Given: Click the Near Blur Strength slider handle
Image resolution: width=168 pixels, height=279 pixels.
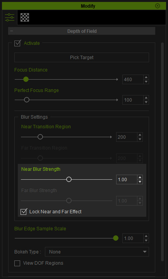Looking at the screenshot, I should [x=69, y=179].
